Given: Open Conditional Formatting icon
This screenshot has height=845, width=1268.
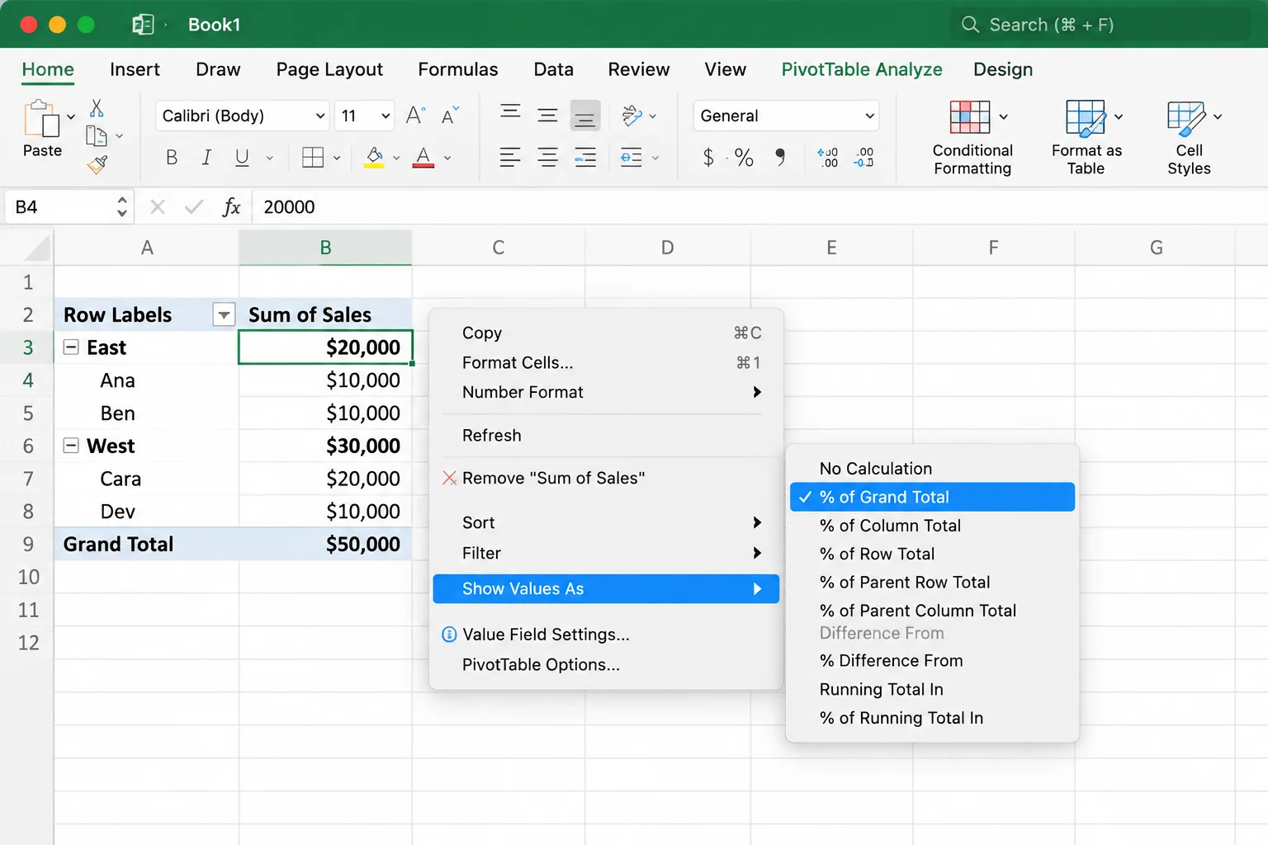Looking at the screenshot, I should pyautogui.click(x=970, y=117).
